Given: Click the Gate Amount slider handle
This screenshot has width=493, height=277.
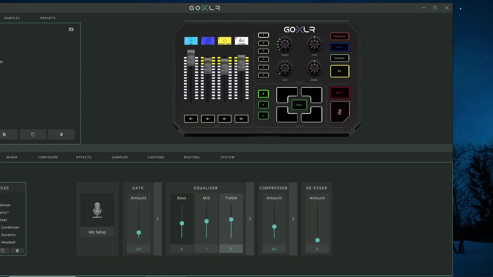Looking at the screenshot, I should click(x=139, y=233).
